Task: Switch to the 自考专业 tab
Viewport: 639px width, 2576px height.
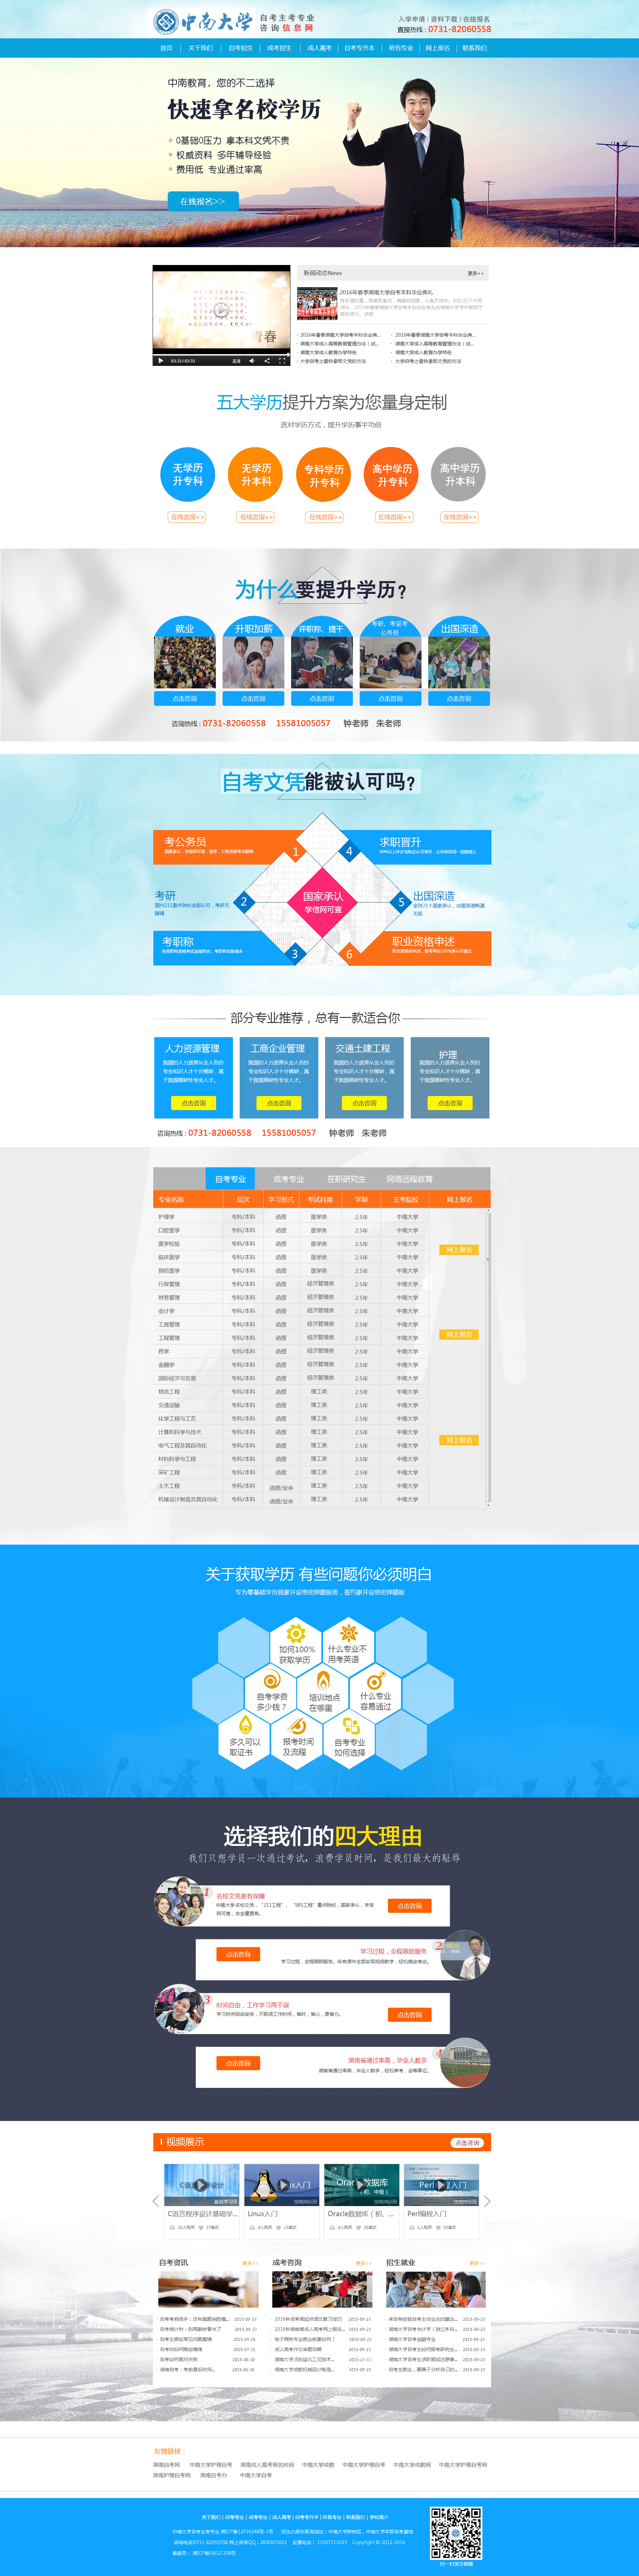Action: (x=230, y=1179)
